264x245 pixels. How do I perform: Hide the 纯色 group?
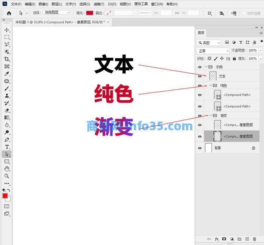(x=200, y=85)
